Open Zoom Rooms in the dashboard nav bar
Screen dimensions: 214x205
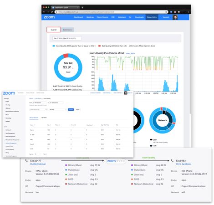point(102,17)
